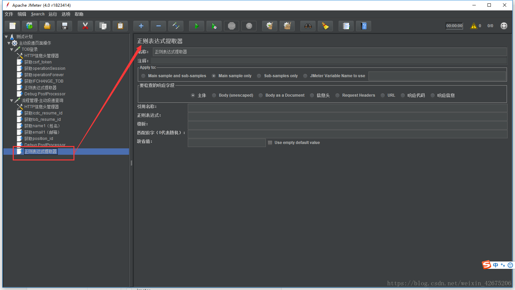Open the Function Helper list icon
Screen dimensions: 515x290
(346, 26)
